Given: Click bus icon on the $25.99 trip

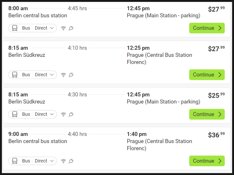Looking at the screenshot, I should pyautogui.click(x=15, y=114).
